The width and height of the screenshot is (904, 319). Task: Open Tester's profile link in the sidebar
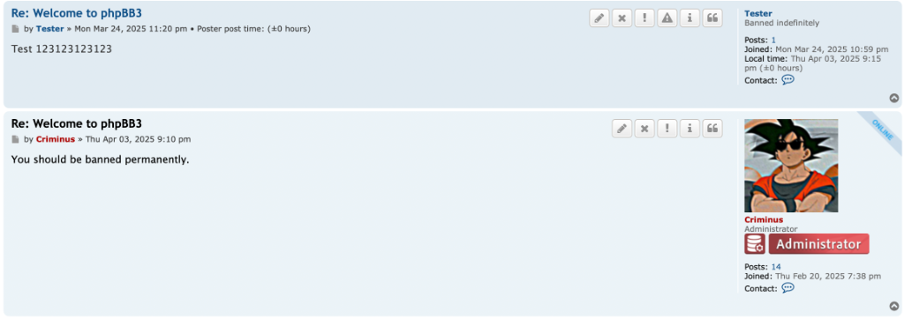[758, 13]
